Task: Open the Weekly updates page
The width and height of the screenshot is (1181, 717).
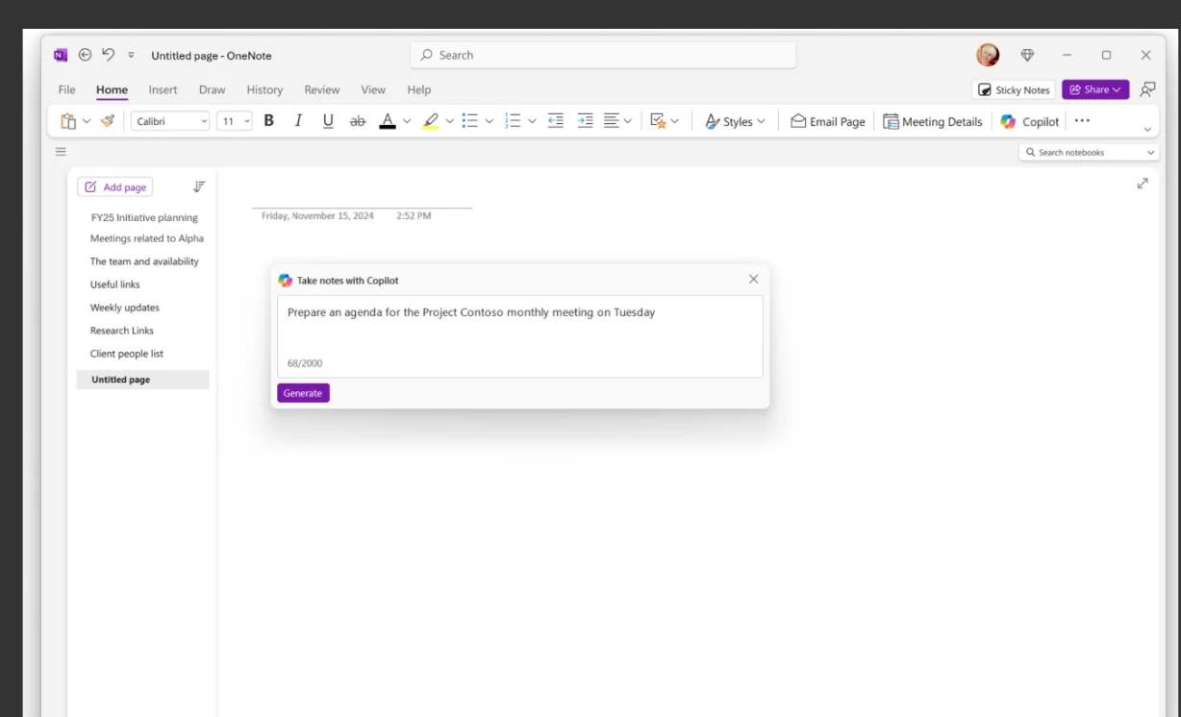Action: coord(125,308)
